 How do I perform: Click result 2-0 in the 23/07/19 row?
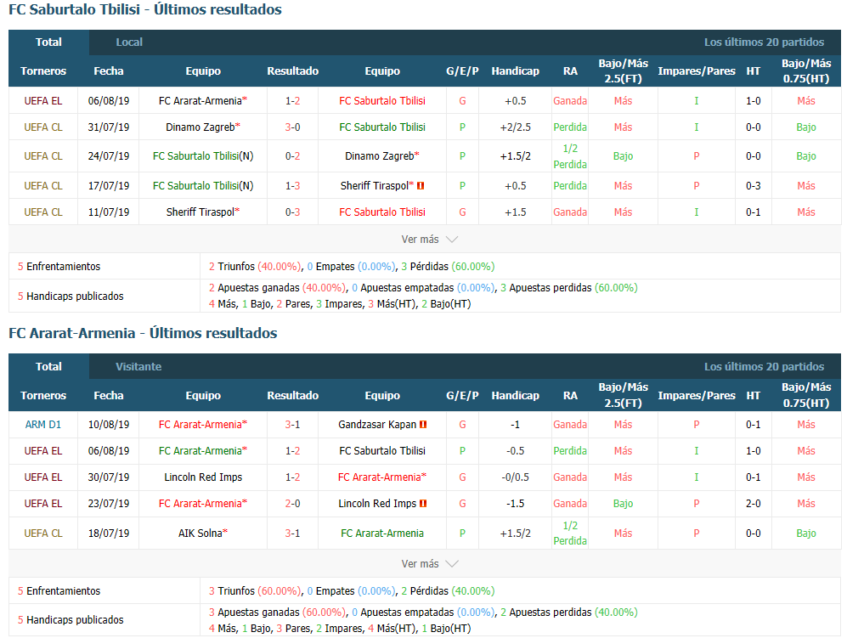(x=293, y=504)
